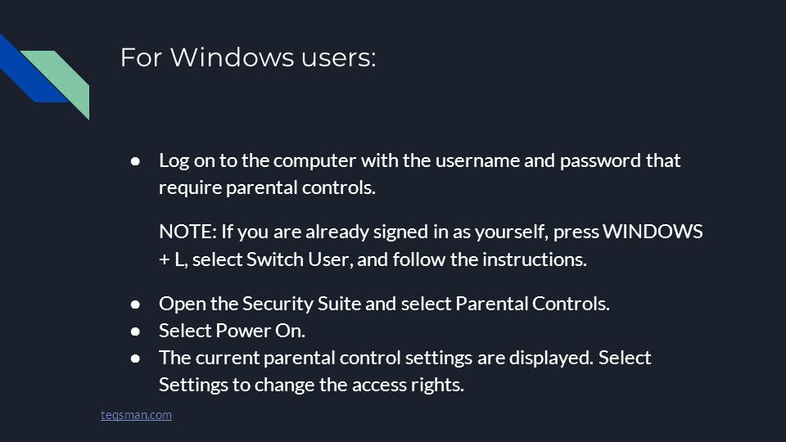Select the bullet before 'The current parental control'
Viewport: 786px width, 442px height.
tap(135, 359)
